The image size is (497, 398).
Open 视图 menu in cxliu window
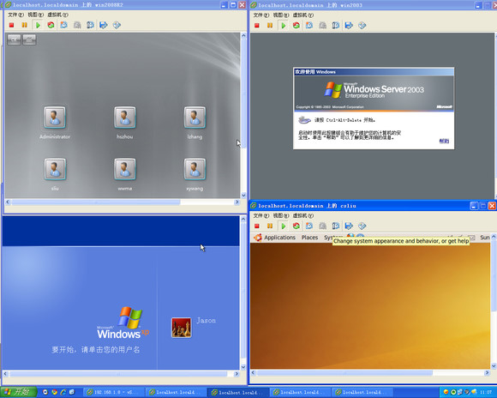pos(281,215)
